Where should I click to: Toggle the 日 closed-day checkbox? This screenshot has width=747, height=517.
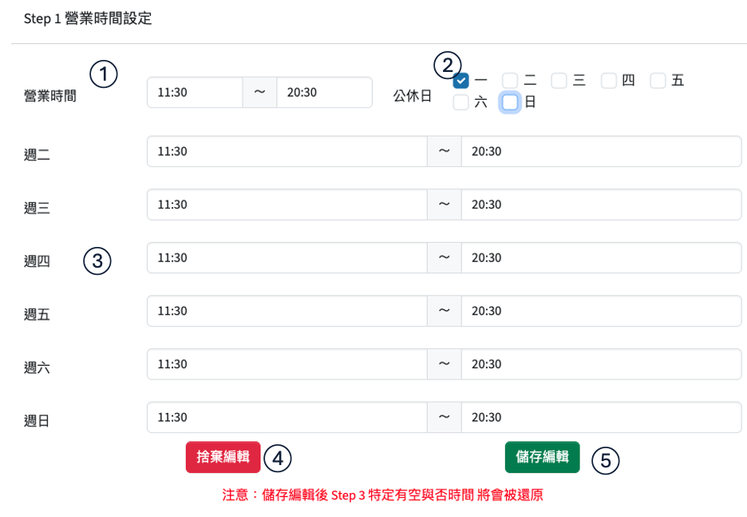[510, 102]
